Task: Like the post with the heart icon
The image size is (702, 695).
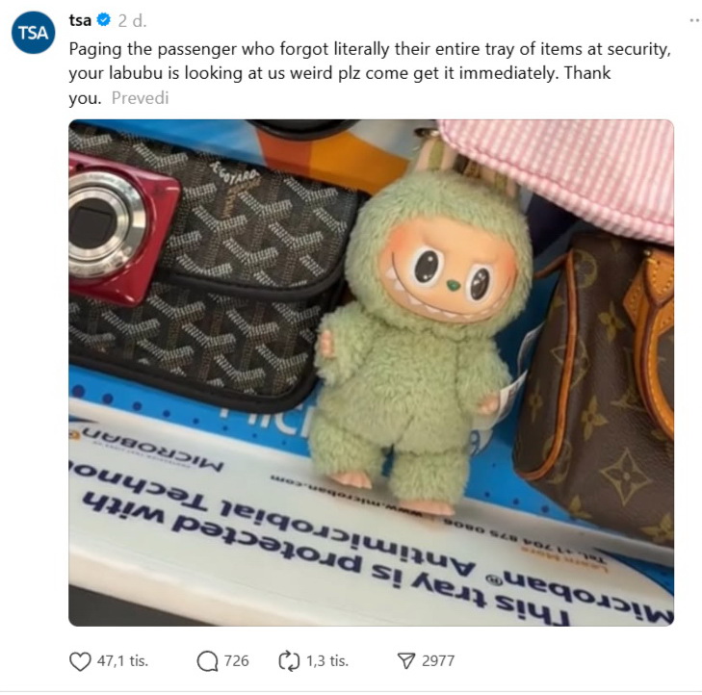Action: tap(80, 661)
